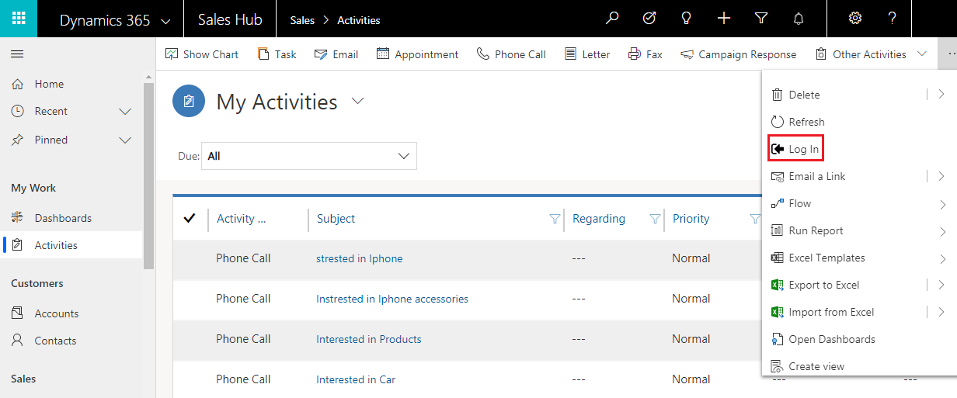Open the Due filter dropdown
The image size is (957, 398).
[x=309, y=156]
